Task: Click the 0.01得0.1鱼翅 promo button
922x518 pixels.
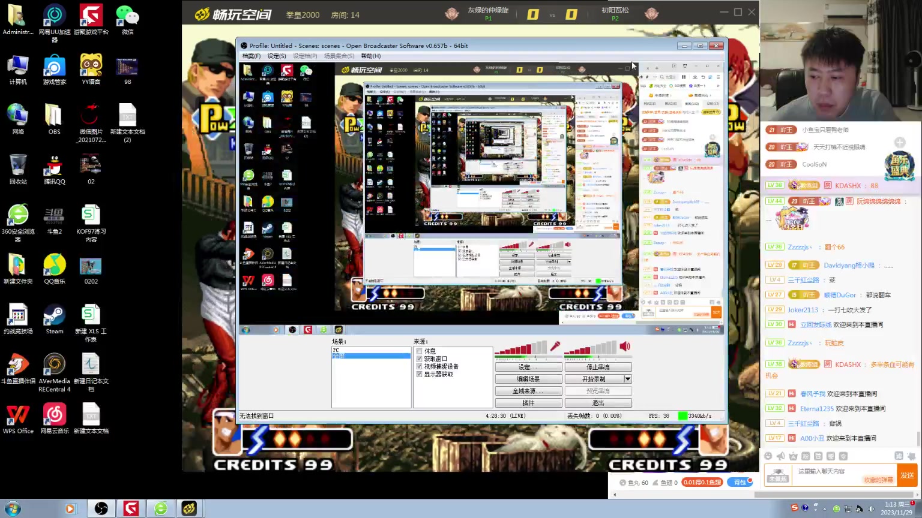Action: 702,482
